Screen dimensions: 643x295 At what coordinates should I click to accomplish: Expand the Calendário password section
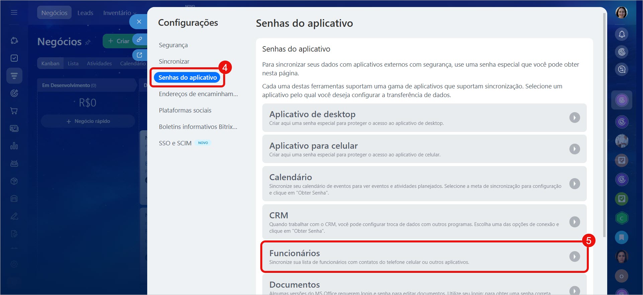574,184
